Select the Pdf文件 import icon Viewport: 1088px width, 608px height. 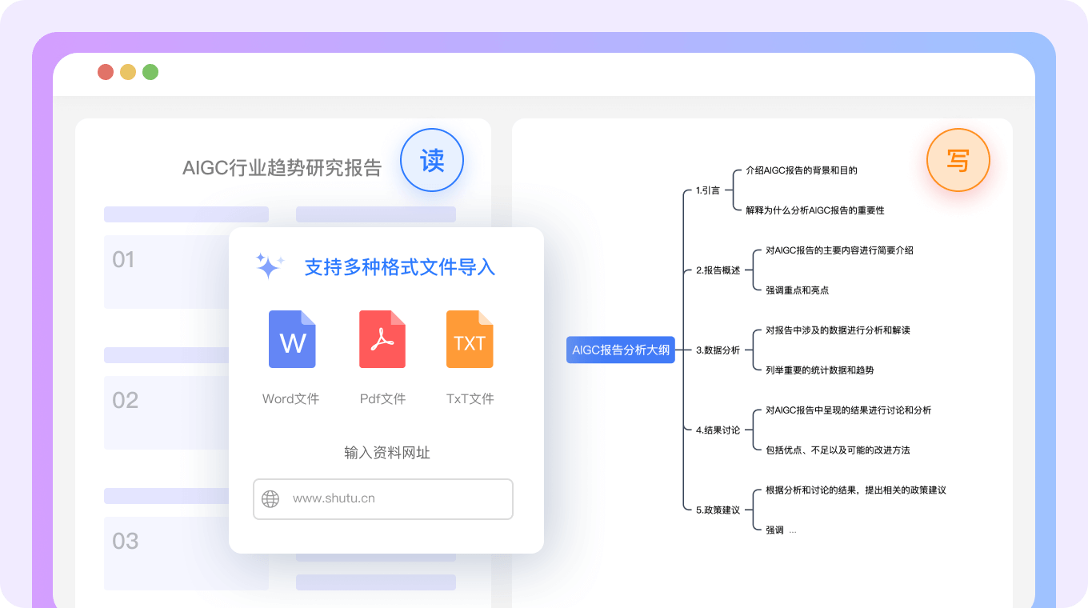(382, 339)
